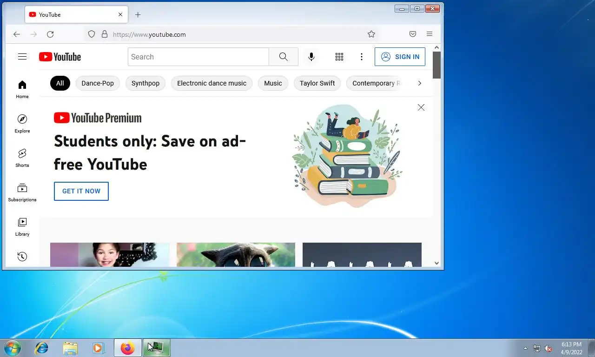Open History clock icon in sidebar
595x357 pixels.
(x=22, y=257)
